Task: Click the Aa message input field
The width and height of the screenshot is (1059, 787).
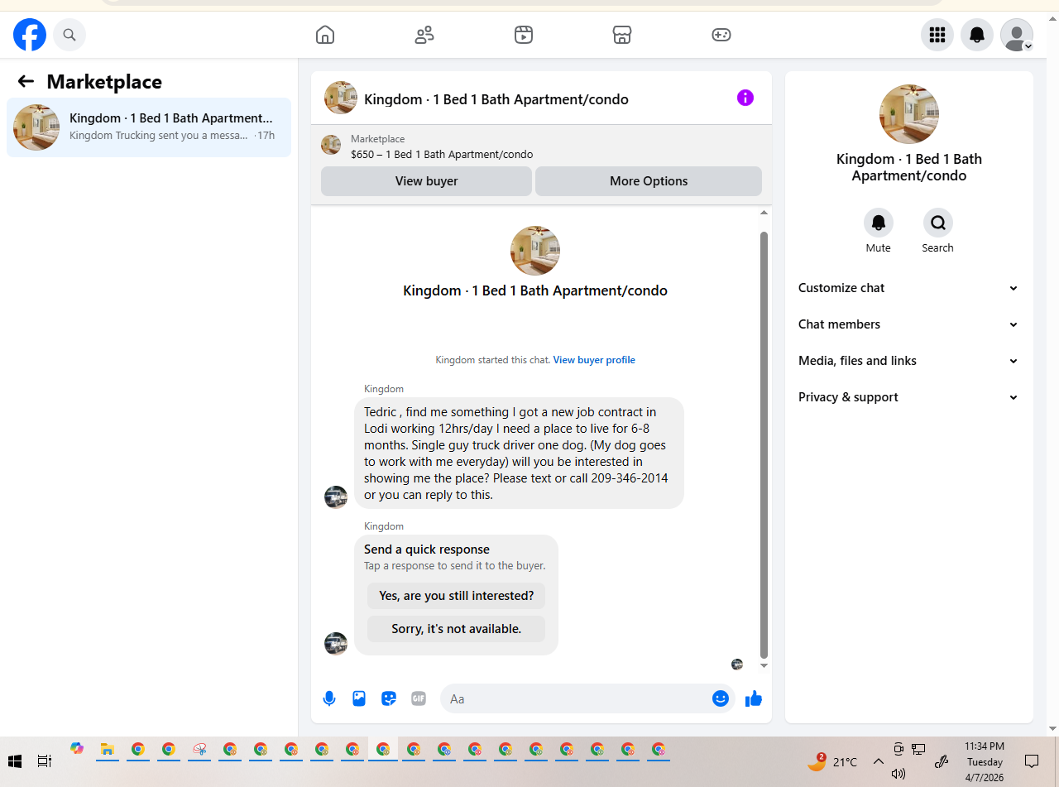Action: 576,698
